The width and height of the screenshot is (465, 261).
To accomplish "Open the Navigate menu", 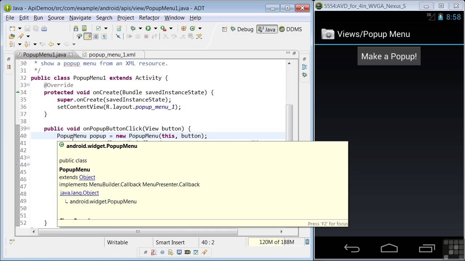I will coord(80,17).
